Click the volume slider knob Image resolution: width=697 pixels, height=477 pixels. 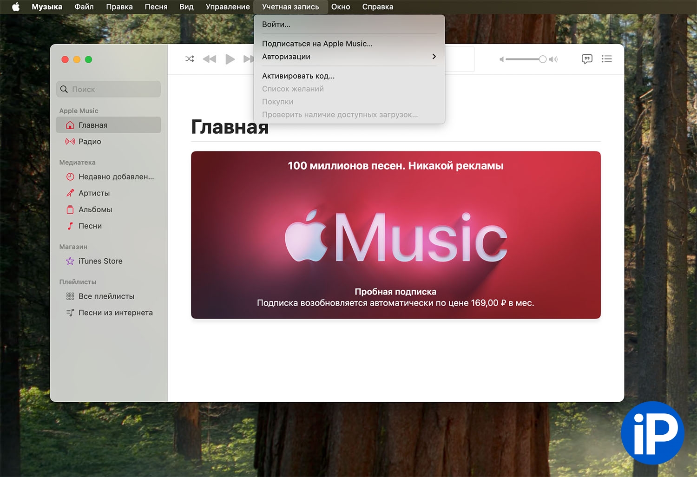click(x=542, y=59)
